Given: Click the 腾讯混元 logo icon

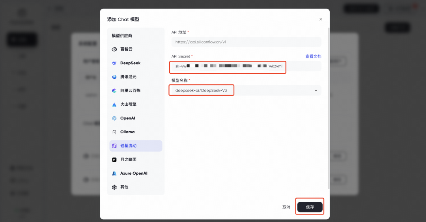Looking at the screenshot, I should click(114, 77).
